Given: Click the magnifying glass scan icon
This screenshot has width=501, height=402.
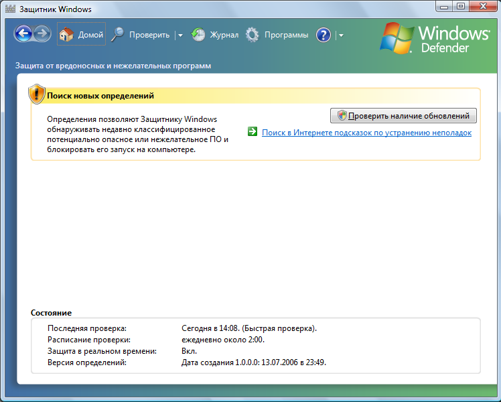Looking at the screenshot, I should coord(118,35).
